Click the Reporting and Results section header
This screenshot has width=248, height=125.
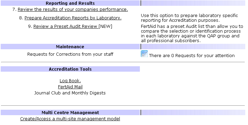point(70,3)
